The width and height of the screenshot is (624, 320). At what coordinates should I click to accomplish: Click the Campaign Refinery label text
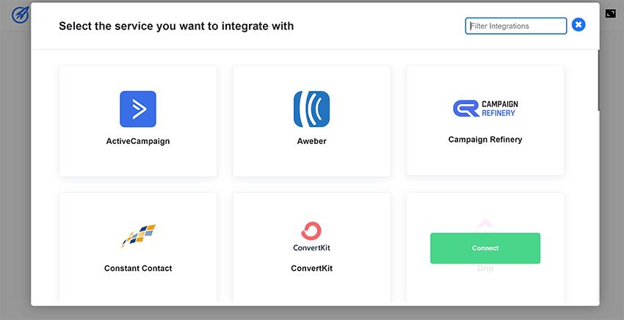click(485, 139)
